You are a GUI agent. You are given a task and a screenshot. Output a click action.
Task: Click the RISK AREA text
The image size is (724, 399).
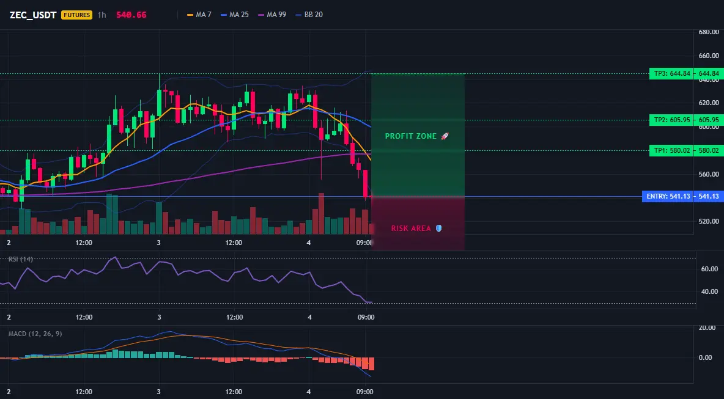tap(411, 229)
